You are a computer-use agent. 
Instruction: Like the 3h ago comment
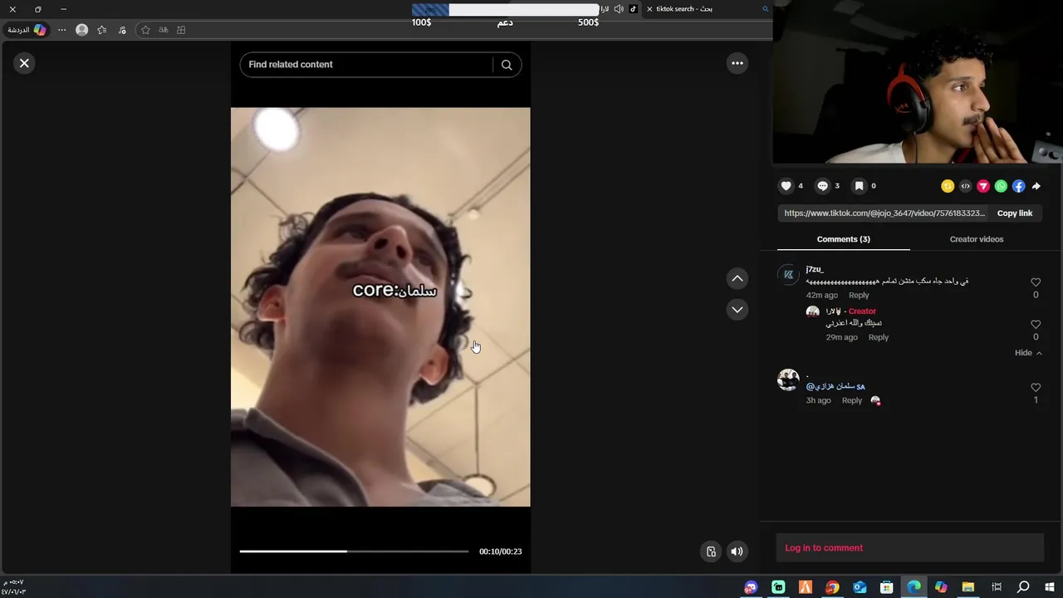click(x=1036, y=388)
